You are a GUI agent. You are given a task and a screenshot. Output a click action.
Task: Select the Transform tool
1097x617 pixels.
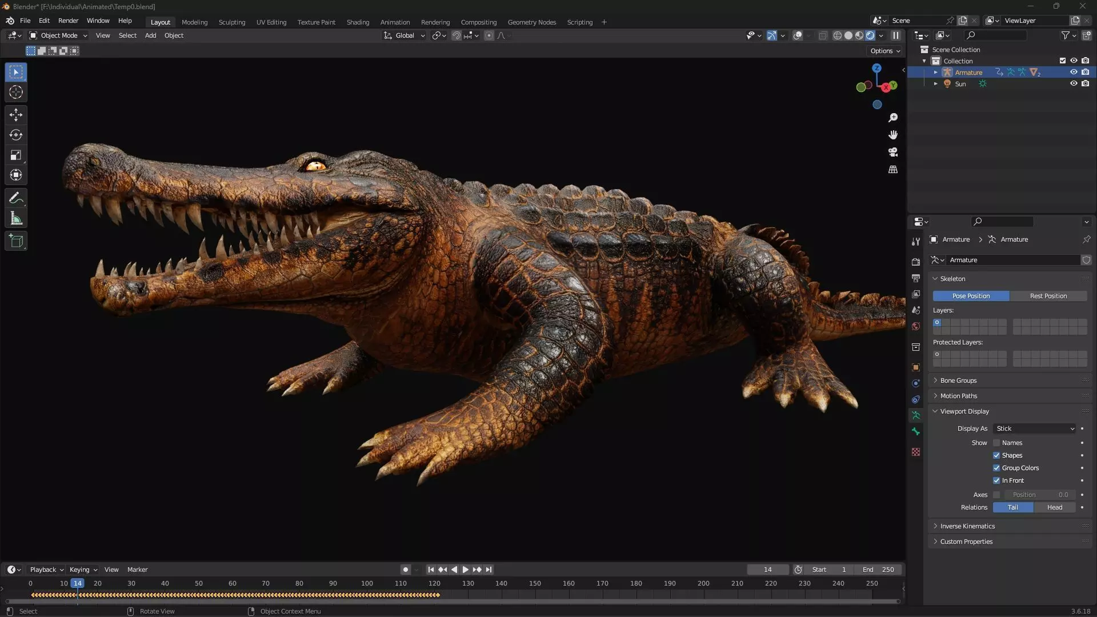tap(16, 175)
